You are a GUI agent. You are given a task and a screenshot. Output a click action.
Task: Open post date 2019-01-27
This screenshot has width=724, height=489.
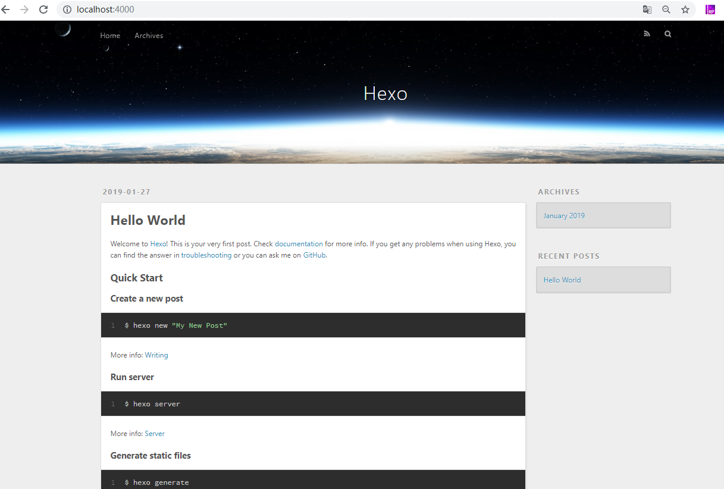(126, 192)
